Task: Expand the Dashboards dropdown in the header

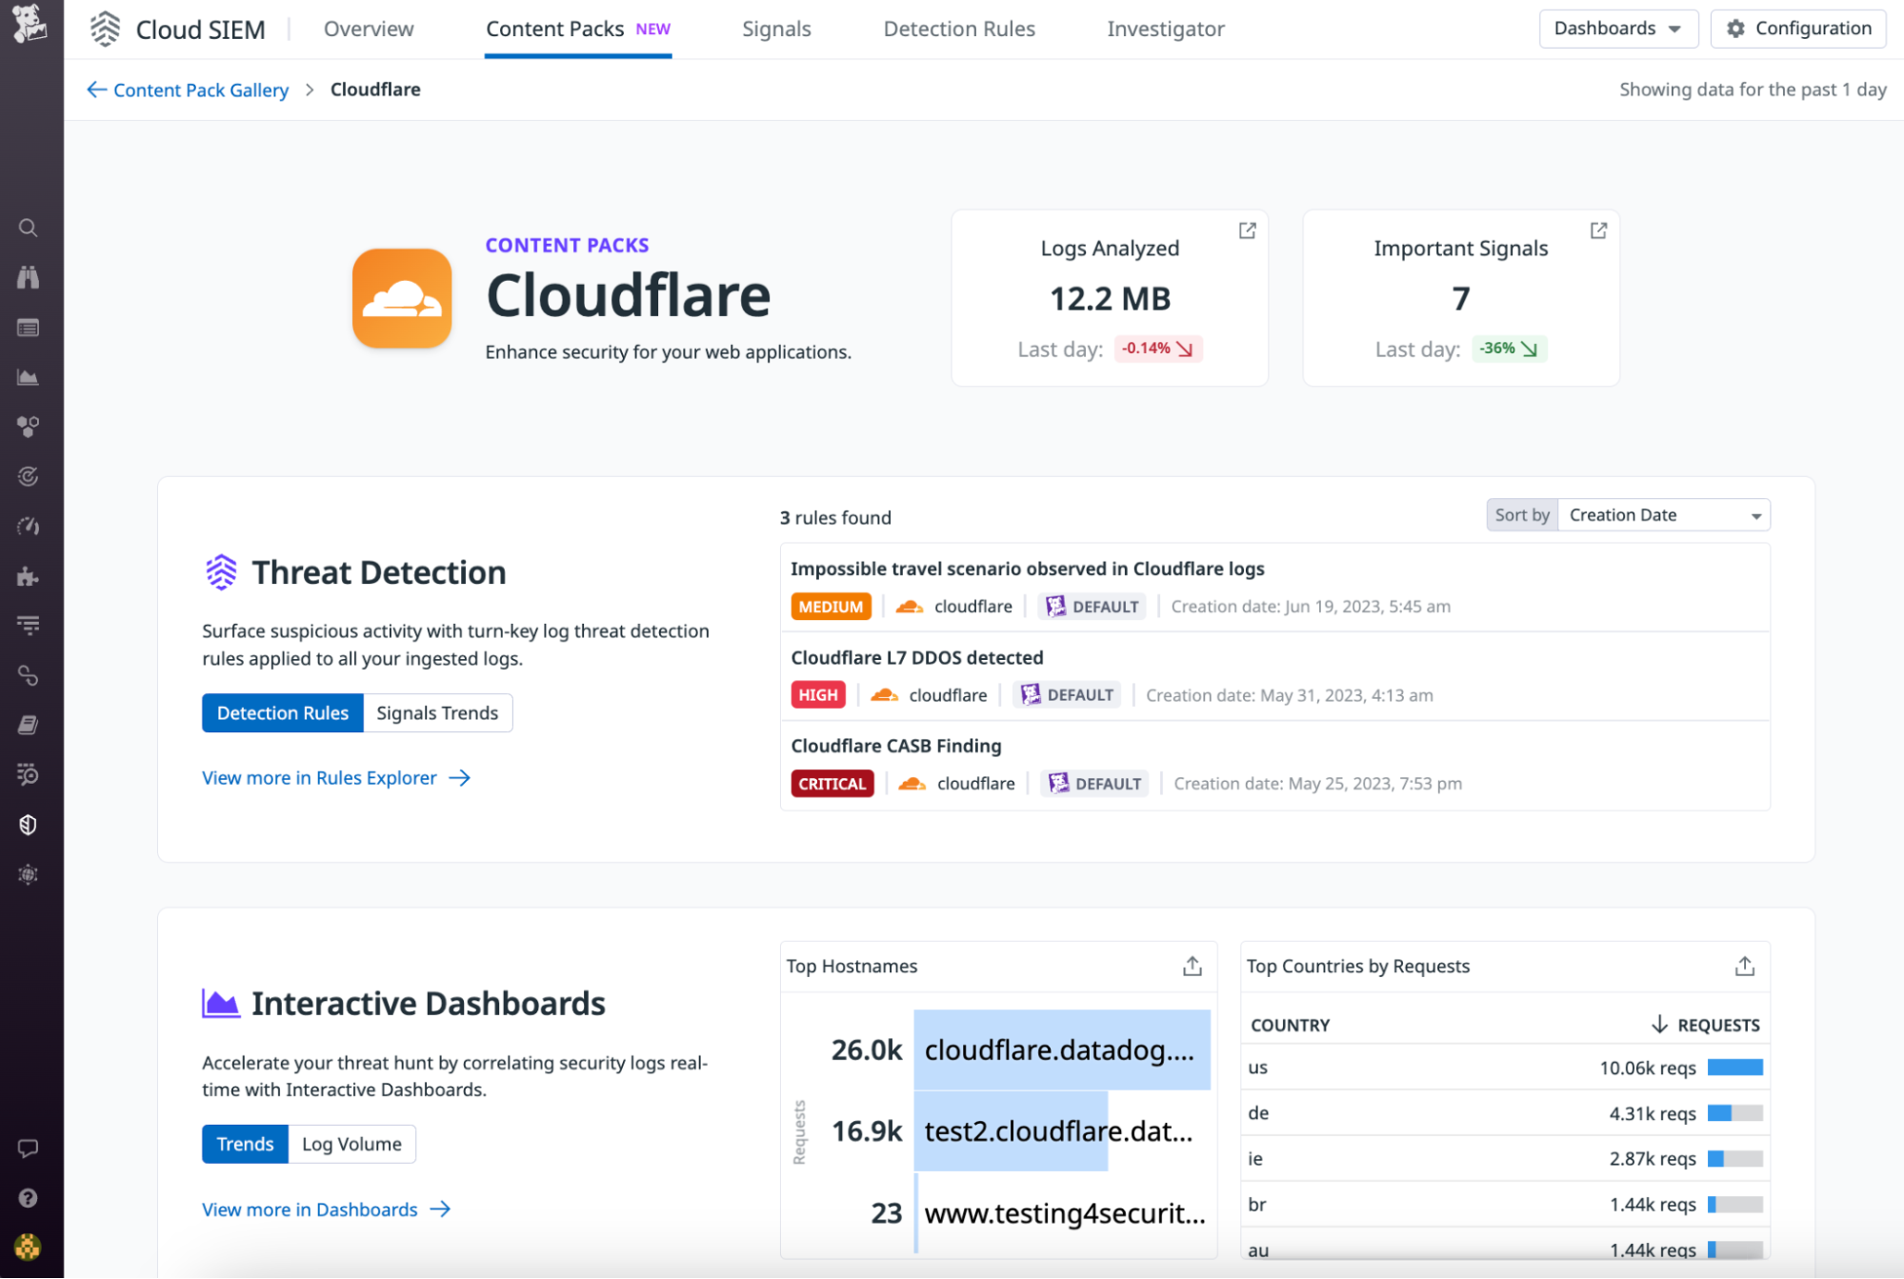Action: (1618, 29)
